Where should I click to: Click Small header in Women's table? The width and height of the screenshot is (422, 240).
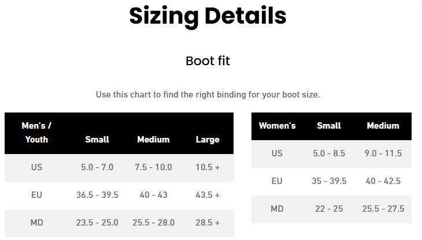click(x=328, y=126)
